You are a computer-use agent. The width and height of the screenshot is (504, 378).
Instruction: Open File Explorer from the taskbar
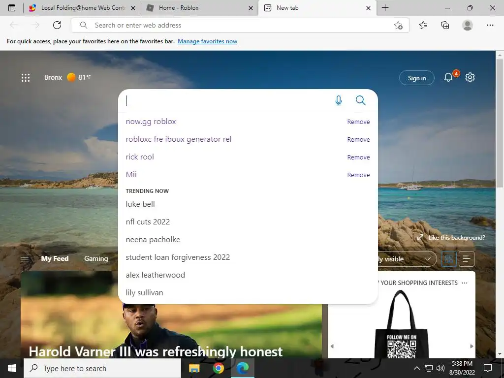point(194,368)
